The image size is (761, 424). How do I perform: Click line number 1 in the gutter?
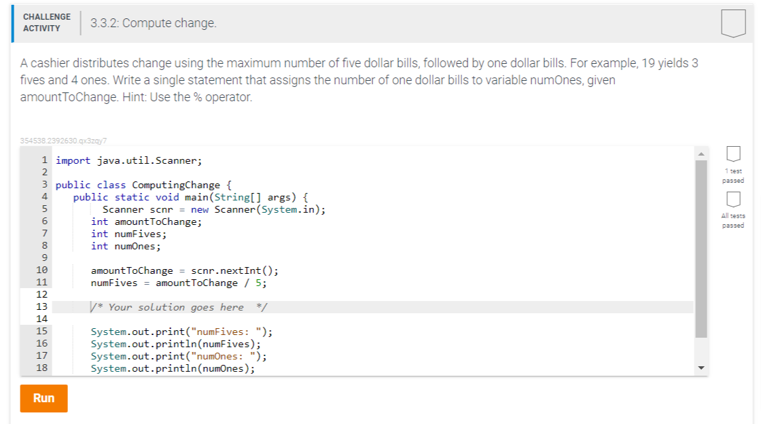(x=45, y=160)
